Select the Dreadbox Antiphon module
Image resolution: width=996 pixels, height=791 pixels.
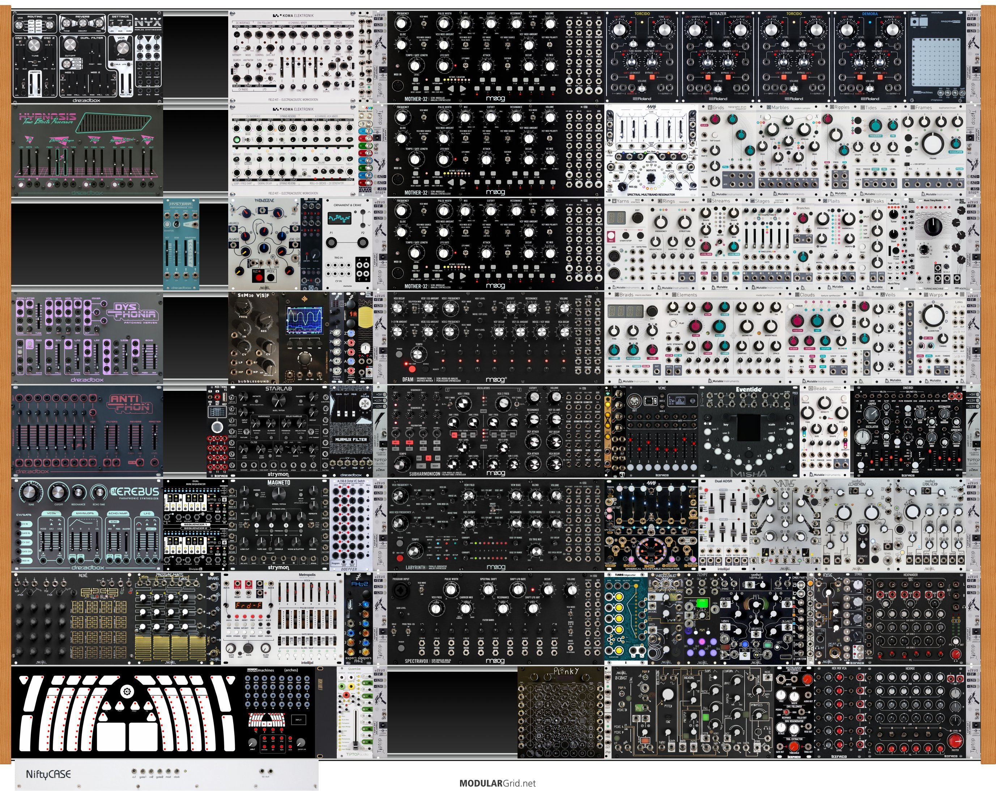click(87, 431)
